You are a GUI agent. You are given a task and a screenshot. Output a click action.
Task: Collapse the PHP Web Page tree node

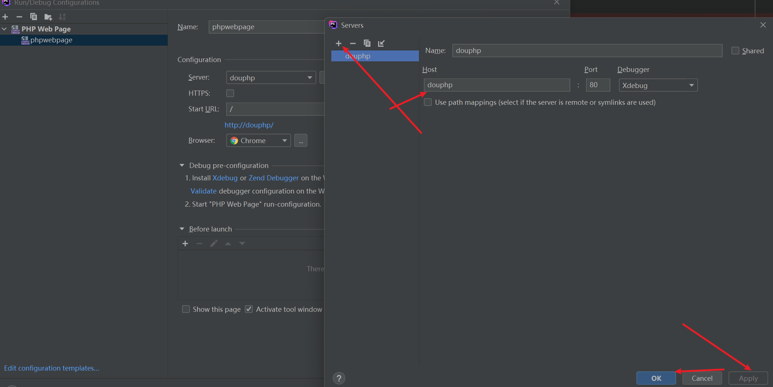(4, 29)
